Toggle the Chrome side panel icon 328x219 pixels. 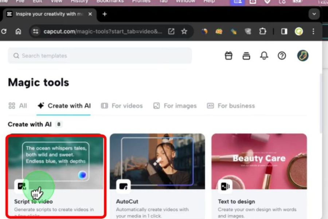coord(284,31)
